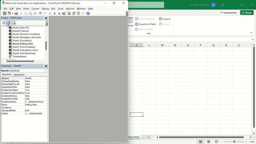This screenshot has width=256, height=144.
Task: Click the EnableSelection property value field
Action: point(36,102)
